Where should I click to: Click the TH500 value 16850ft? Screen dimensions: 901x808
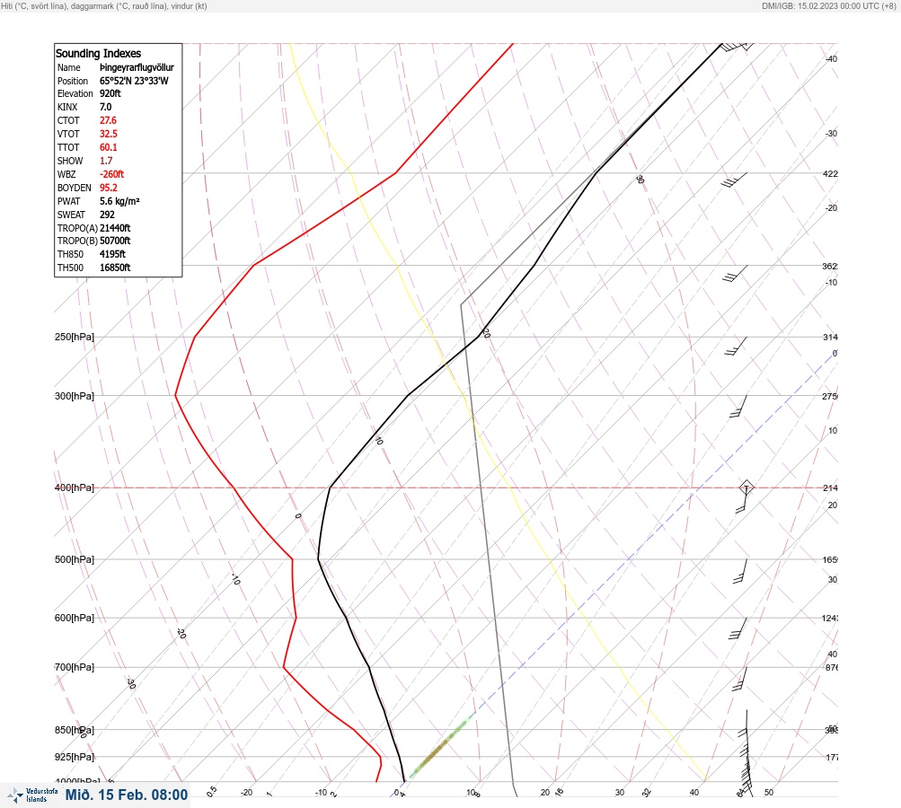click(x=115, y=268)
